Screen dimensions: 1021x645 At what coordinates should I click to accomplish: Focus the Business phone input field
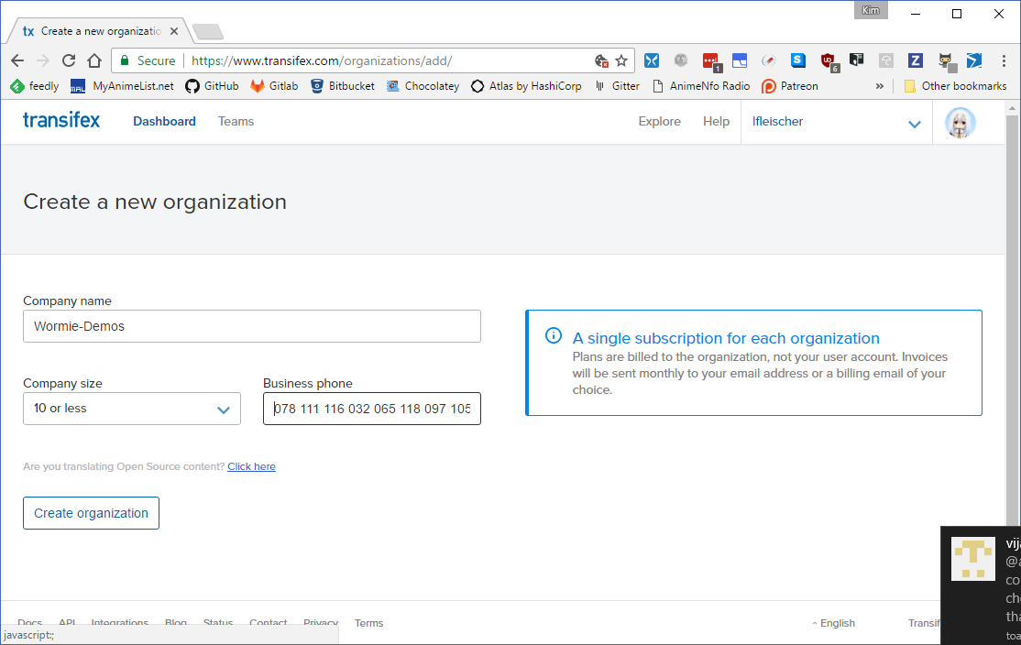point(372,409)
